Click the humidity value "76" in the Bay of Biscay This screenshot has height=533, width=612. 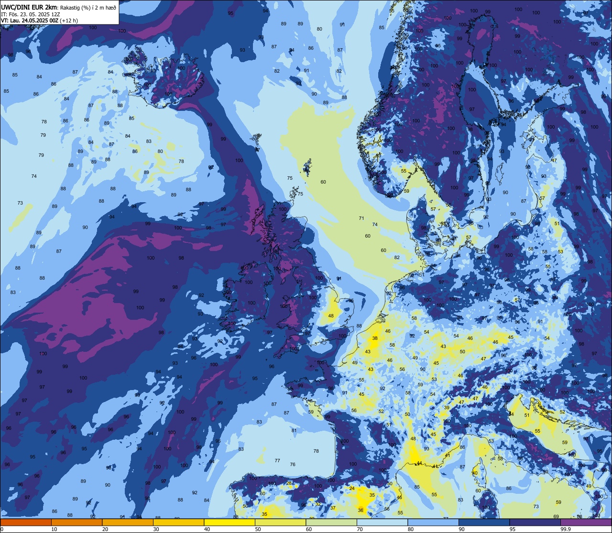click(x=293, y=464)
